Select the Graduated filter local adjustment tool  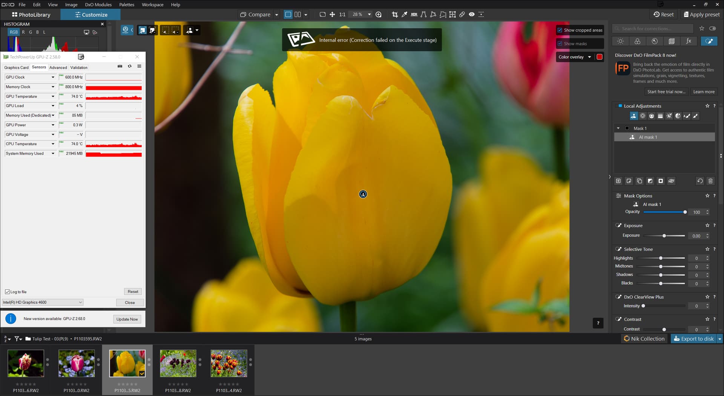pos(660,116)
